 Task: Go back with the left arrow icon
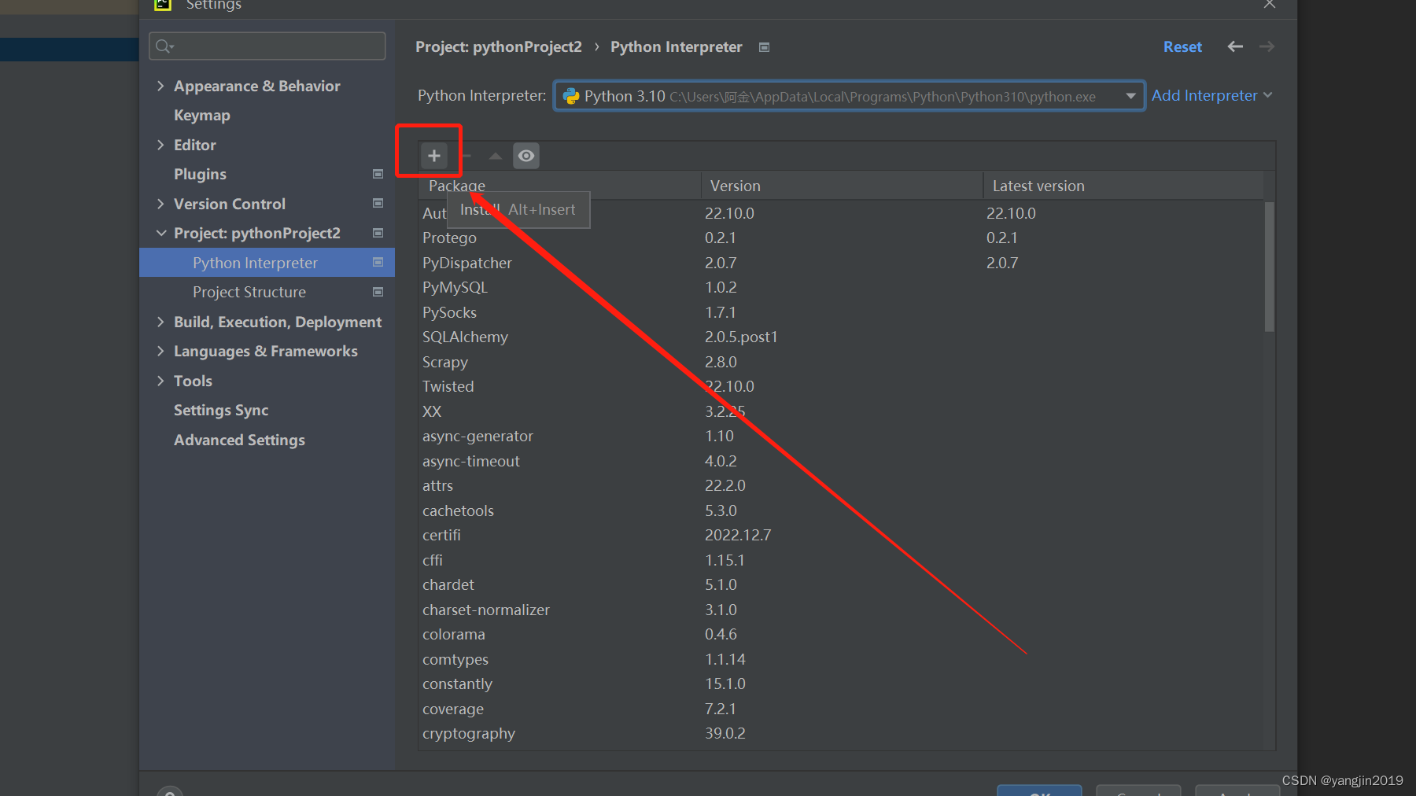(1235, 46)
